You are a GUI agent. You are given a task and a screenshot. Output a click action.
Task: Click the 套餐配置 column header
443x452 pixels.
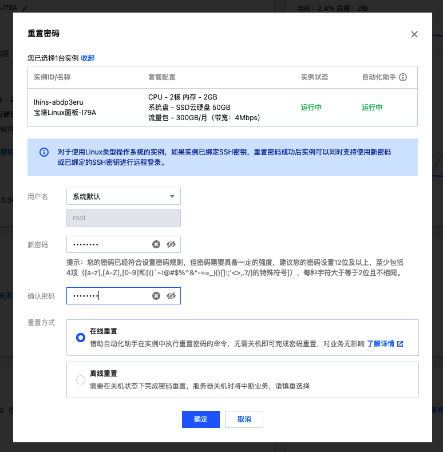162,77
